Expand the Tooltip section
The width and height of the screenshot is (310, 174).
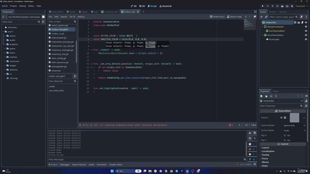coord(265,155)
